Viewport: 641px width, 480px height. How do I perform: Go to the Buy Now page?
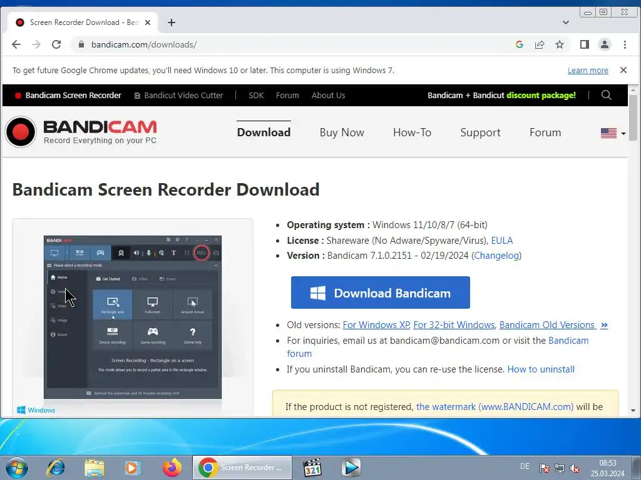(342, 132)
